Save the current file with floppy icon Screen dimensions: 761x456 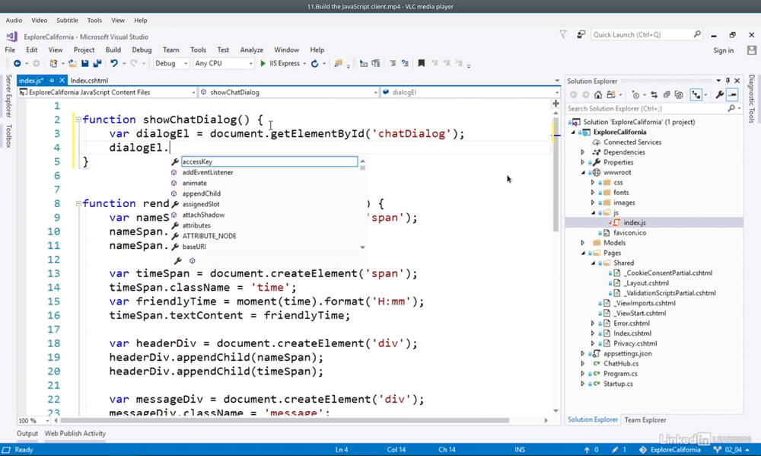click(85, 64)
